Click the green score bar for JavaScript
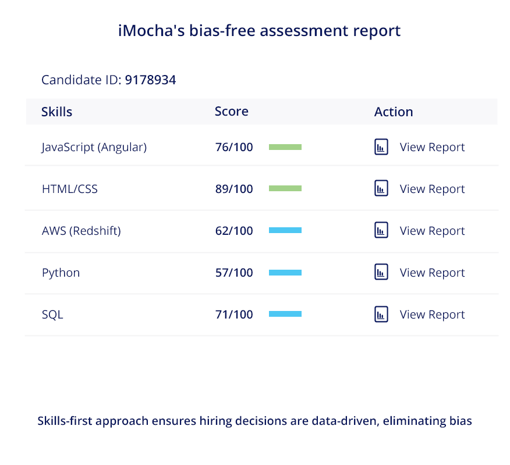 pyautogui.click(x=285, y=147)
